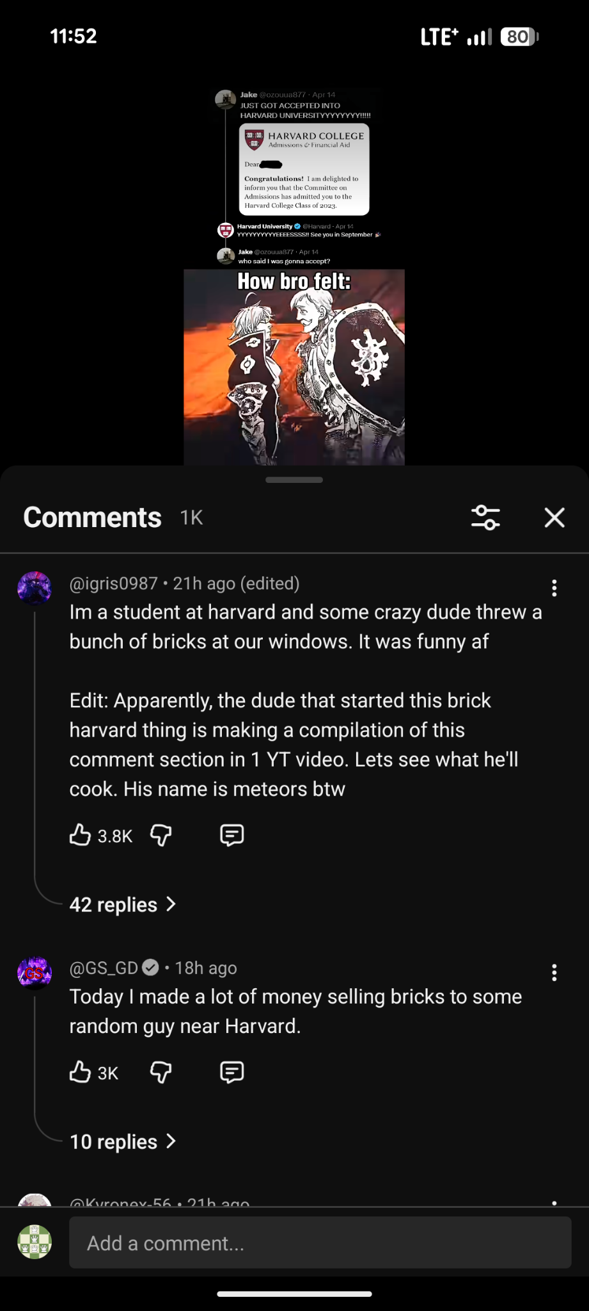
Task: Like the @igris0987 comment
Action: tap(80, 835)
